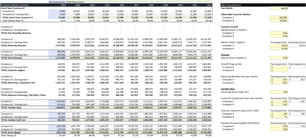306x138 pixels.
Task: Click the underlined Revenue heading
Action: tap(225, 55)
